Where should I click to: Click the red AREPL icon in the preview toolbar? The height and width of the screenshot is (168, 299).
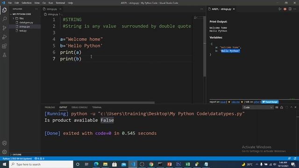click(285, 9)
